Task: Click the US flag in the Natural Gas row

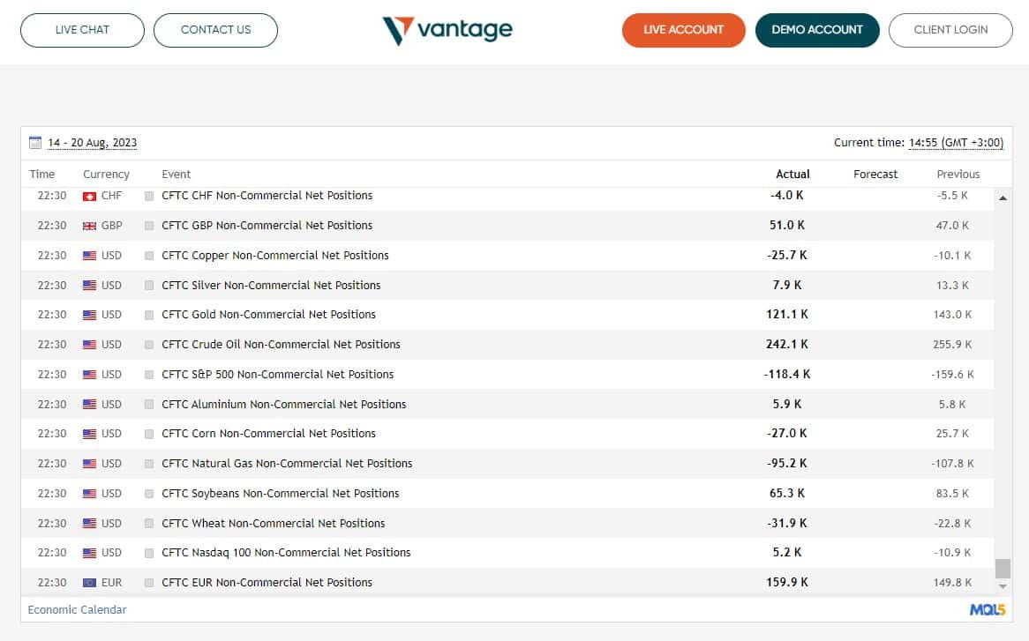Action: [x=89, y=464]
